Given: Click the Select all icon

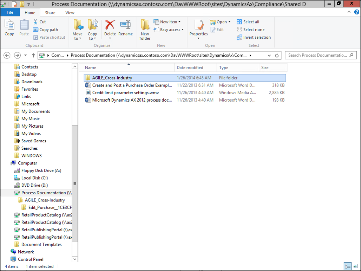Looking at the screenshot, I should pyautogui.click(x=239, y=22).
